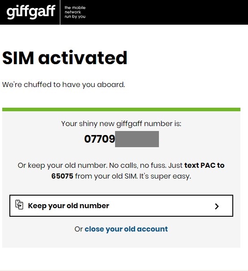
Task: Click Your shiny new giffgaff number label
Action: click(121, 124)
